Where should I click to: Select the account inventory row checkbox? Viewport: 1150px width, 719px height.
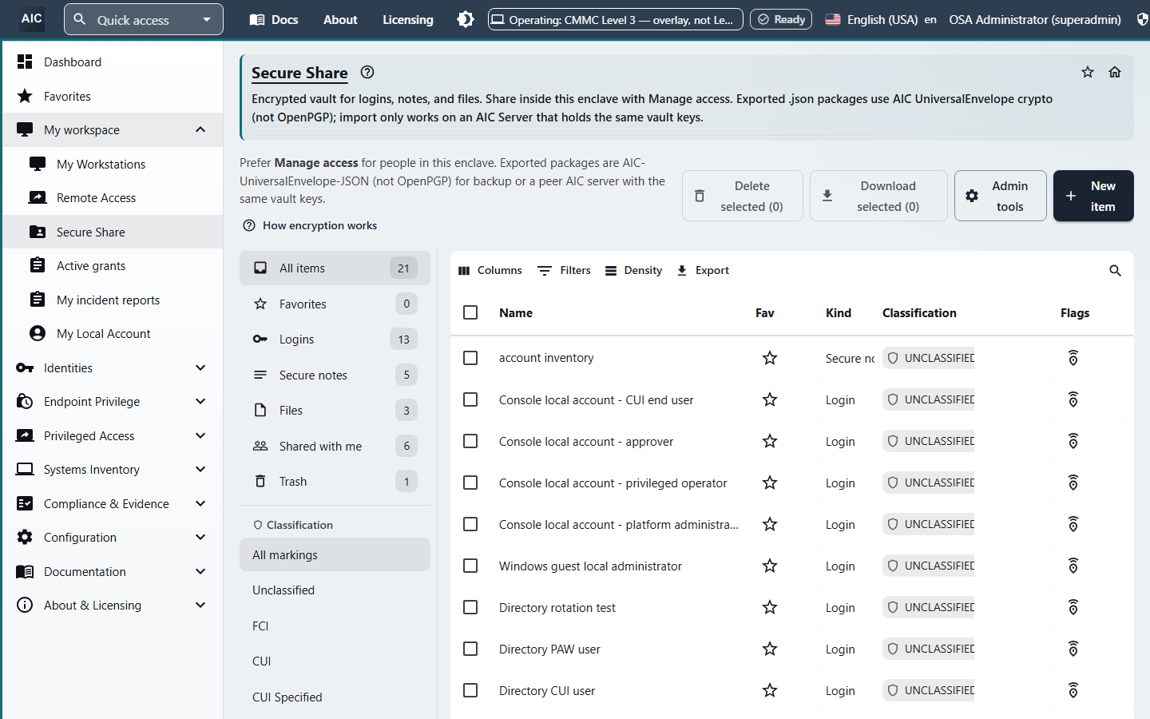[470, 358]
